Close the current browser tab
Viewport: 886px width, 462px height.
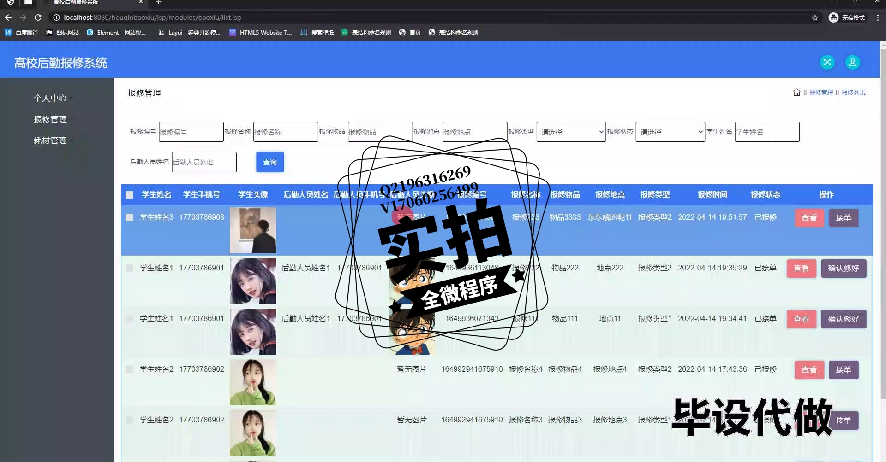click(x=141, y=2)
